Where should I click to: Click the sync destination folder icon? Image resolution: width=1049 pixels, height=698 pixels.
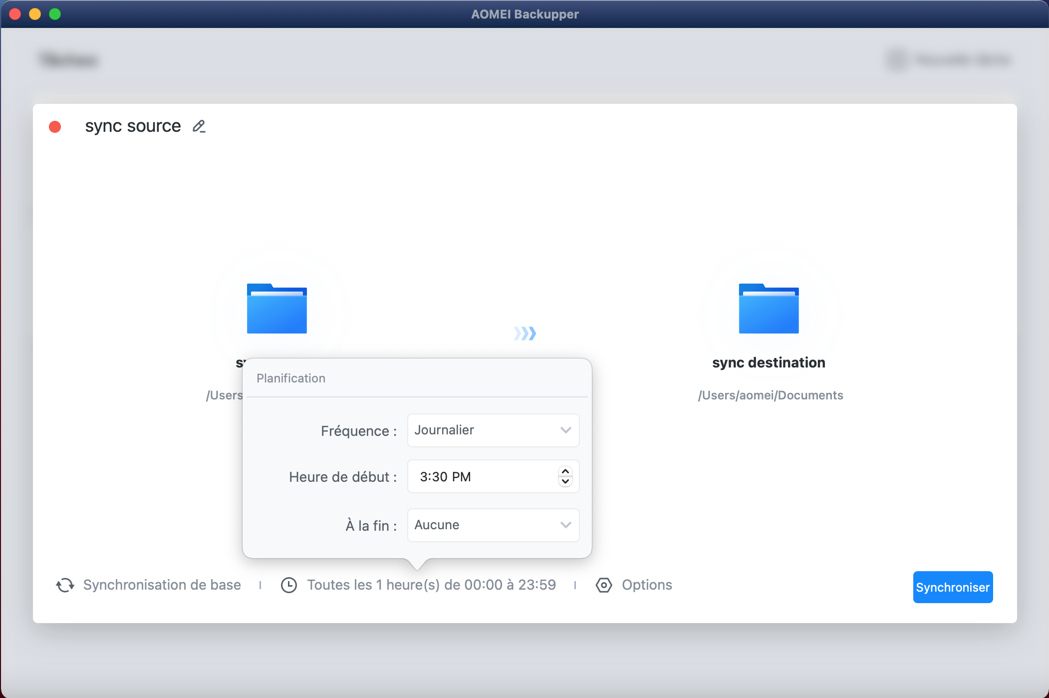(x=769, y=309)
